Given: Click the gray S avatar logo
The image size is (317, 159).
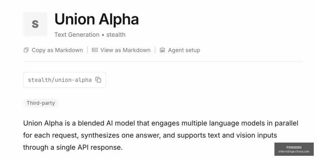Looking at the screenshot, I should pyautogui.click(x=35, y=24).
